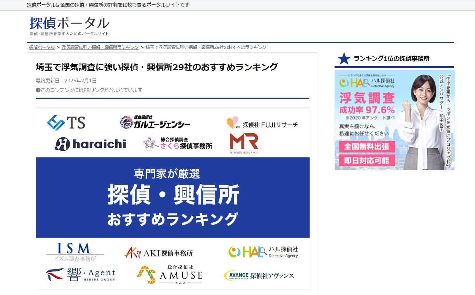This screenshot has height=295, width=475.
Task: Click the haraichi logo
Action: coord(90,144)
